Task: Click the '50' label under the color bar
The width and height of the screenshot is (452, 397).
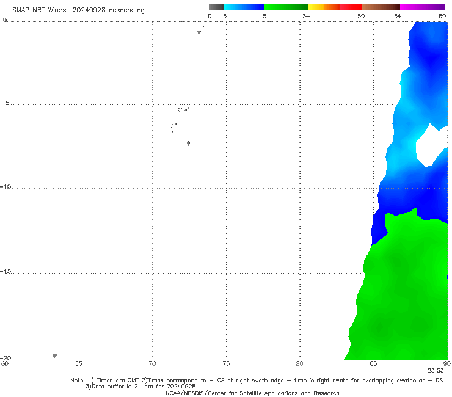Action: (361, 16)
